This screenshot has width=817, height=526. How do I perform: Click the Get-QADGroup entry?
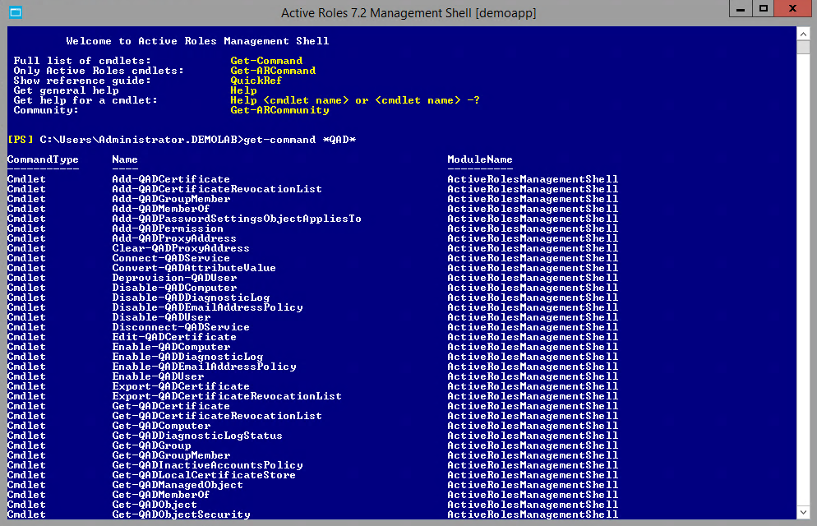[x=151, y=446]
